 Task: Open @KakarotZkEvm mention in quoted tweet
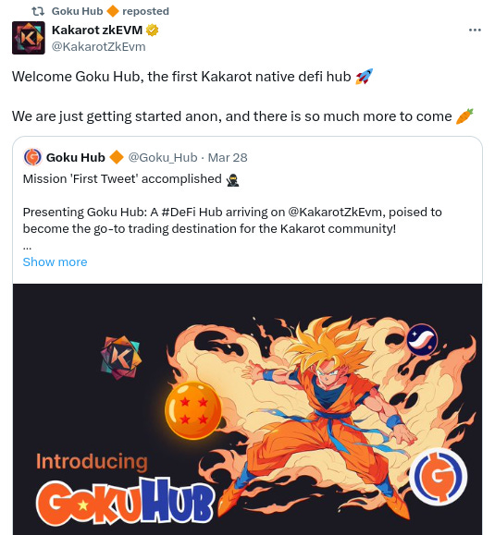pyautogui.click(x=335, y=213)
